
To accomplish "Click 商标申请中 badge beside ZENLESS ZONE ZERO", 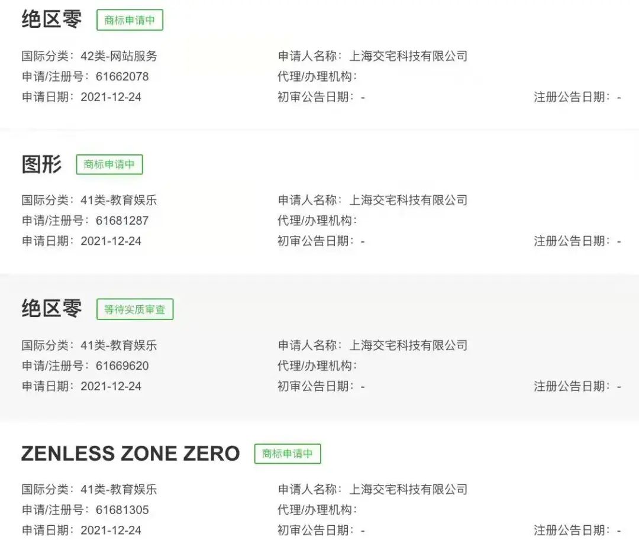I will coord(288,454).
